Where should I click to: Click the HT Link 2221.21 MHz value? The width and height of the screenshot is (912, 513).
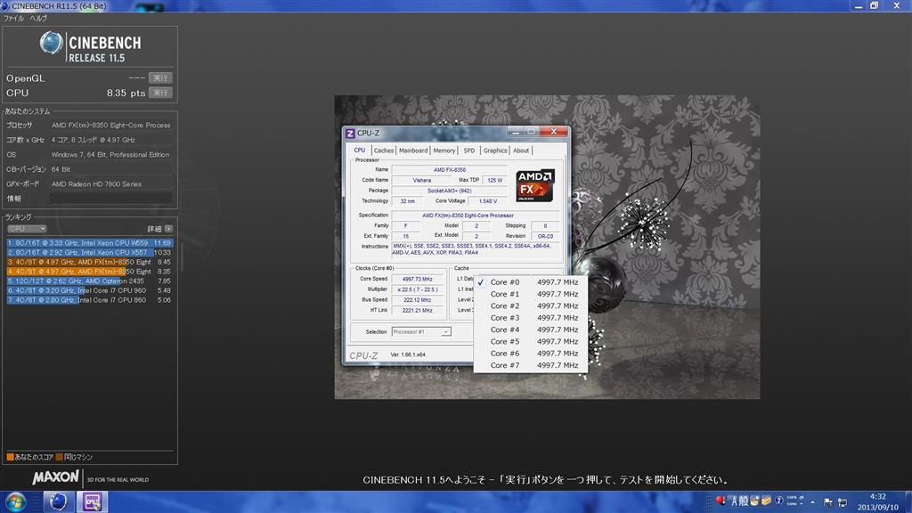click(417, 311)
